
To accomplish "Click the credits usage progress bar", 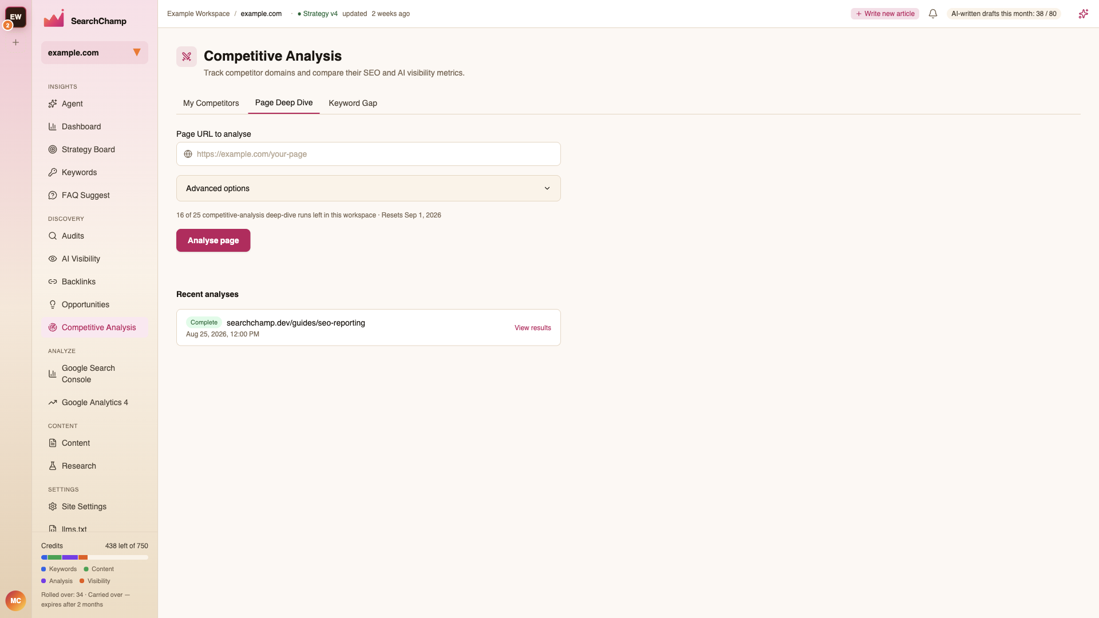I will [x=94, y=557].
